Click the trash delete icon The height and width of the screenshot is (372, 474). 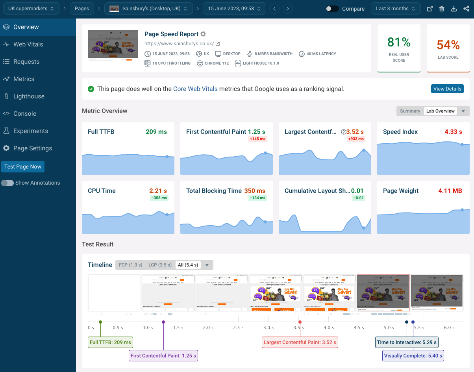[x=442, y=9]
